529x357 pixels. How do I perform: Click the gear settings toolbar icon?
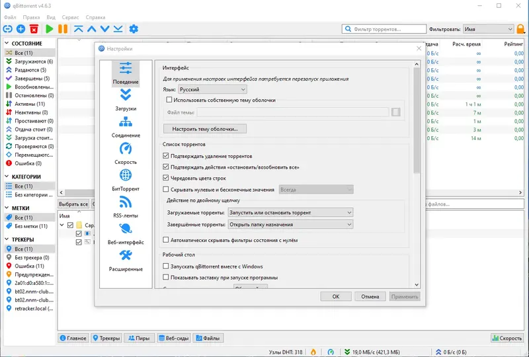[134, 29]
